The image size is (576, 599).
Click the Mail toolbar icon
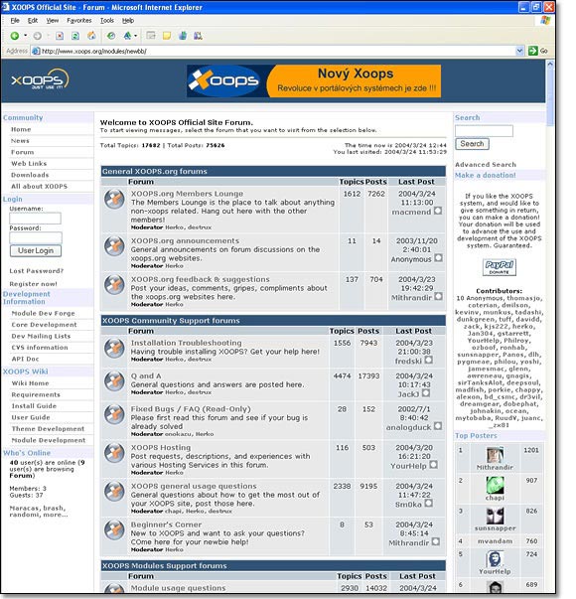click(127, 36)
